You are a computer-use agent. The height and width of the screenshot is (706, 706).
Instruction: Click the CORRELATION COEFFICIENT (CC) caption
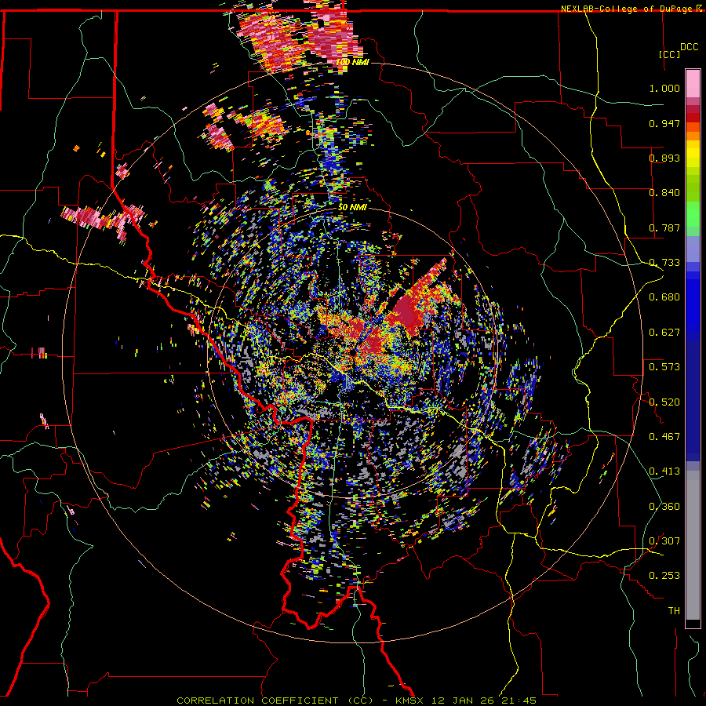coord(275,701)
